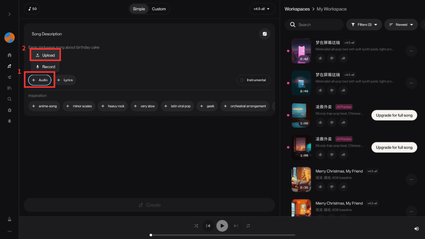Click the sidebar search magnifier icon

[x=10, y=99]
